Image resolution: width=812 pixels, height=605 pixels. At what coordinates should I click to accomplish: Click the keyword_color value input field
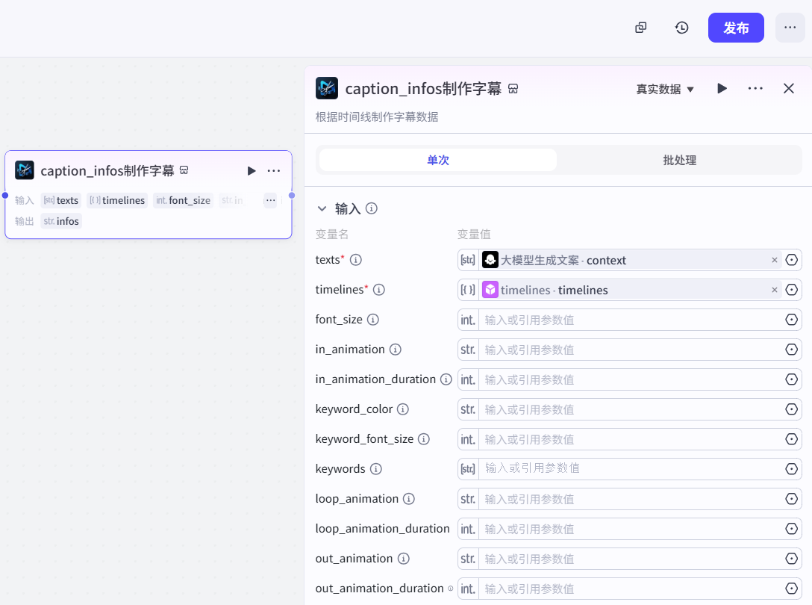[x=631, y=409]
